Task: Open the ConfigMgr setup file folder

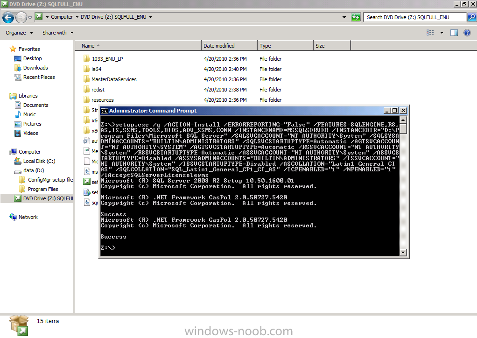Action: pos(50,180)
